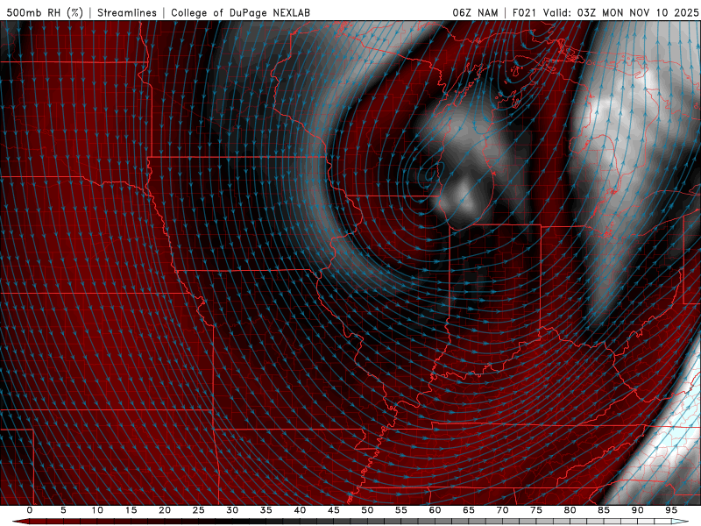Click the '0' color scale label
Screen dimensions: 701x526
pyautogui.click(x=30, y=510)
